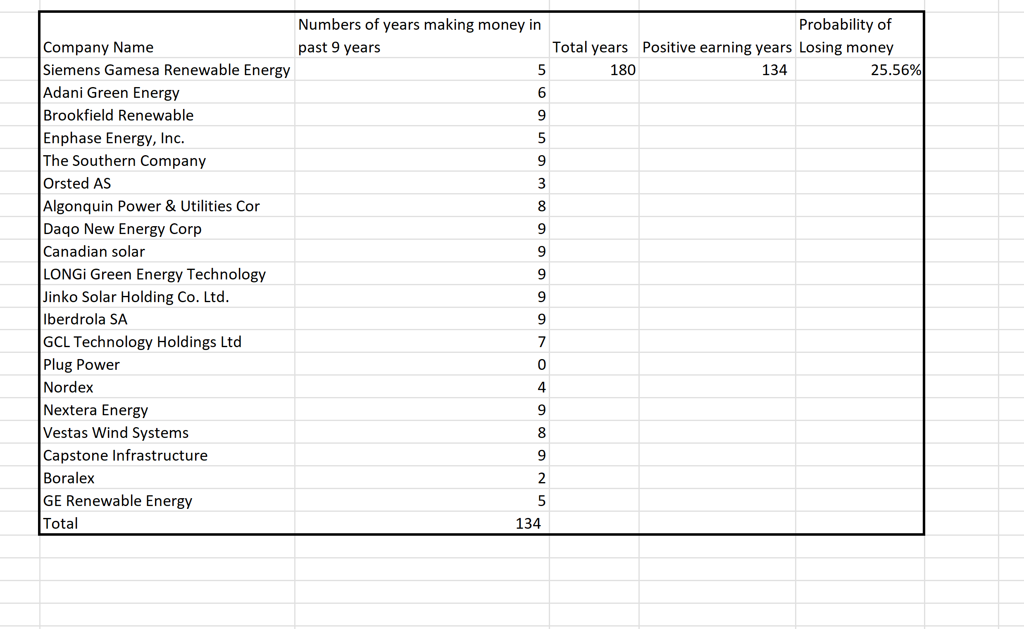
Task: Click the Enphase Energy, Inc. cell
Action: pyautogui.click(x=167, y=137)
